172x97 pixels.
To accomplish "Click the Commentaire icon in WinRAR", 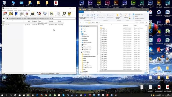I will 58,14.
